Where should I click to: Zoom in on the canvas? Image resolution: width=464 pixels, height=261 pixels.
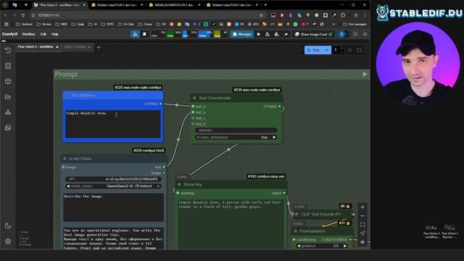click(362, 207)
